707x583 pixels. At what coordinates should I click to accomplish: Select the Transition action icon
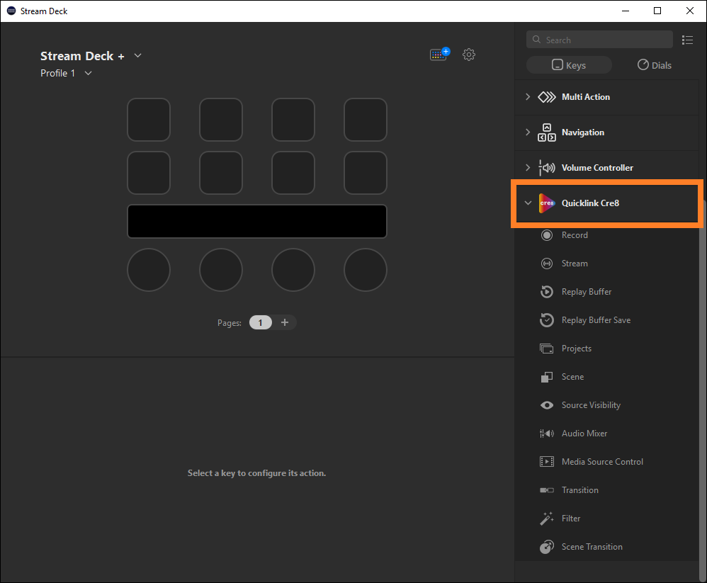(x=546, y=490)
